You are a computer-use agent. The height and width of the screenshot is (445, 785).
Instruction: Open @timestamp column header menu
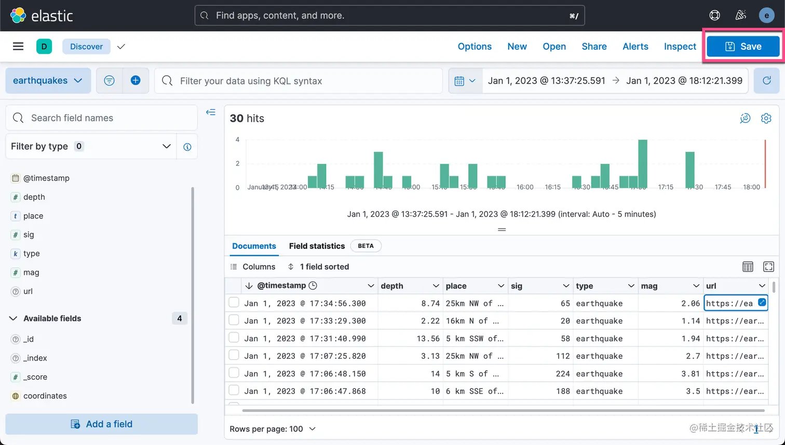coord(371,286)
